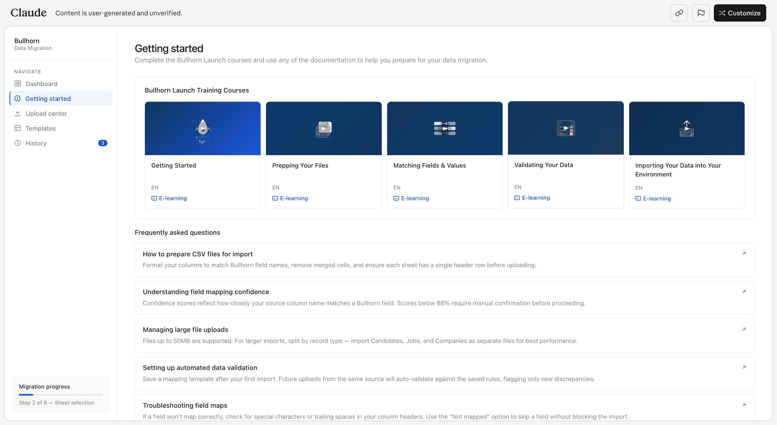Click the Getting started info icon
Viewport: 777px width, 425px height.
18,99
